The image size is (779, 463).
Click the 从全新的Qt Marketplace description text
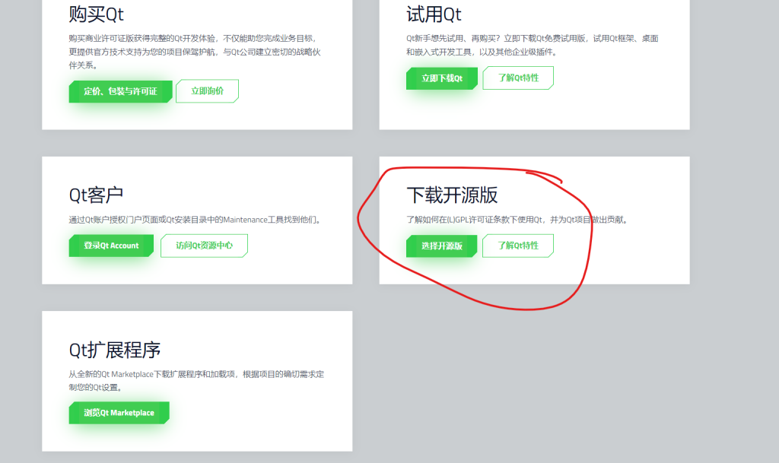click(196, 381)
